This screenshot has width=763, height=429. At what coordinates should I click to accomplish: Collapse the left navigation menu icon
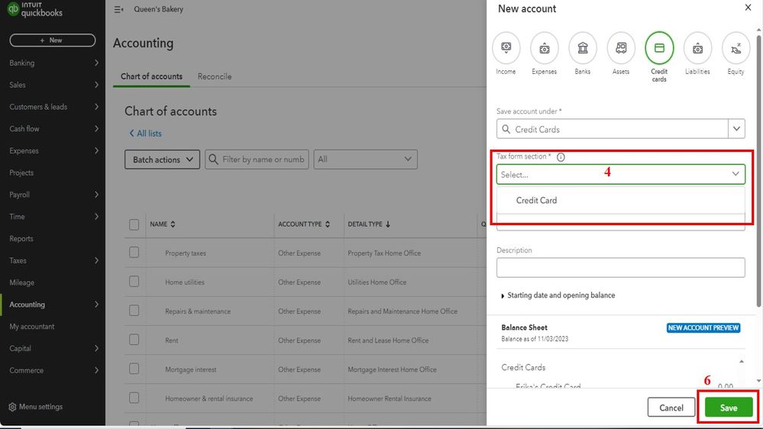point(118,10)
